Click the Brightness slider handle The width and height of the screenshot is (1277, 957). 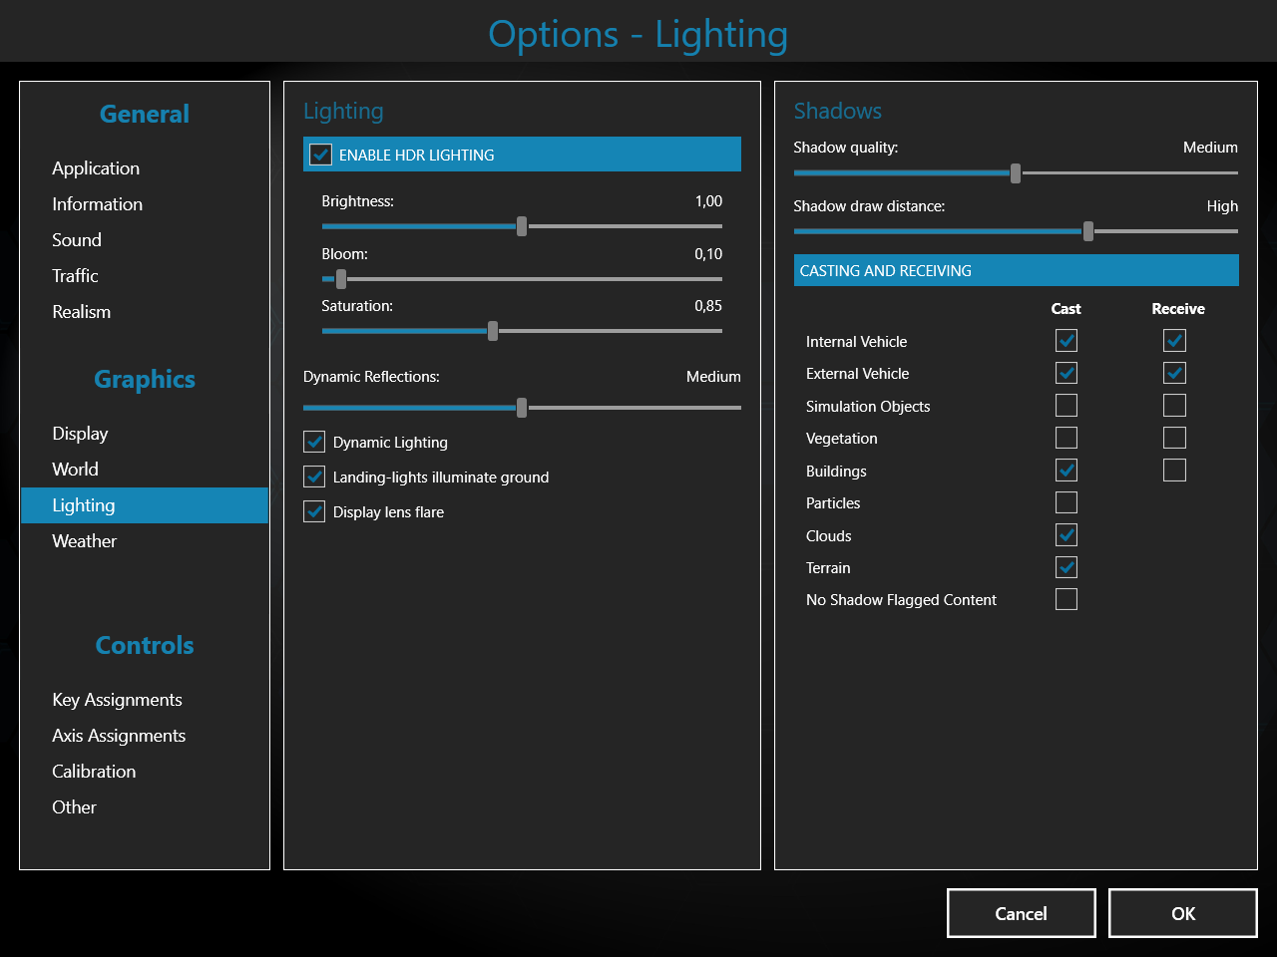[522, 226]
